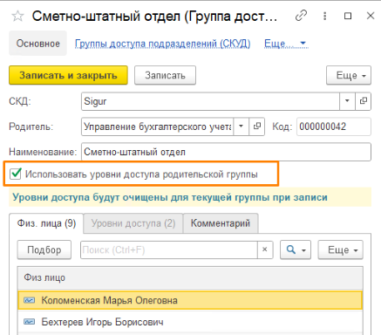Switch to Основное section
The width and height of the screenshot is (381, 335).
point(37,44)
